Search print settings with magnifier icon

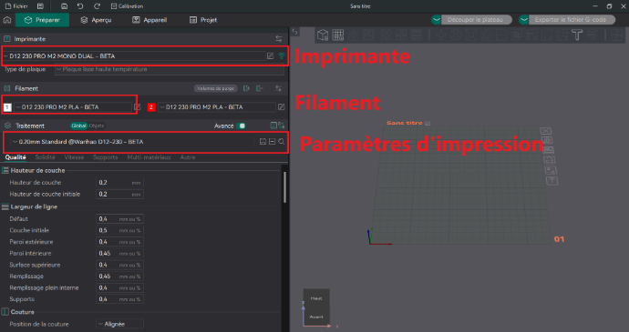coord(282,141)
